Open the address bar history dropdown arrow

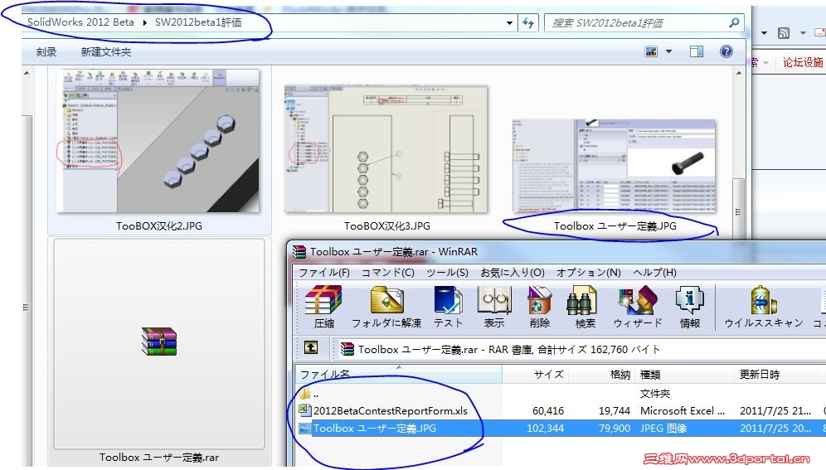click(509, 23)
